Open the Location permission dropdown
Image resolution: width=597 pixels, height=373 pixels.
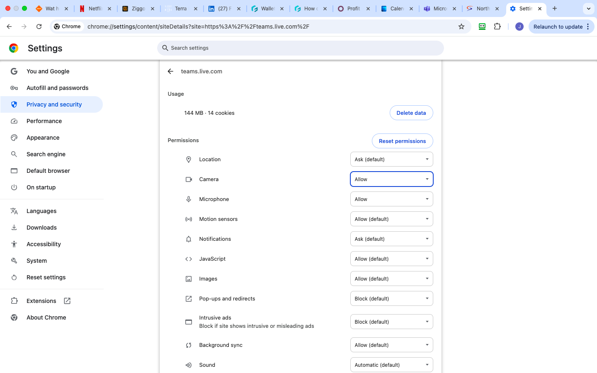[391, 159]
